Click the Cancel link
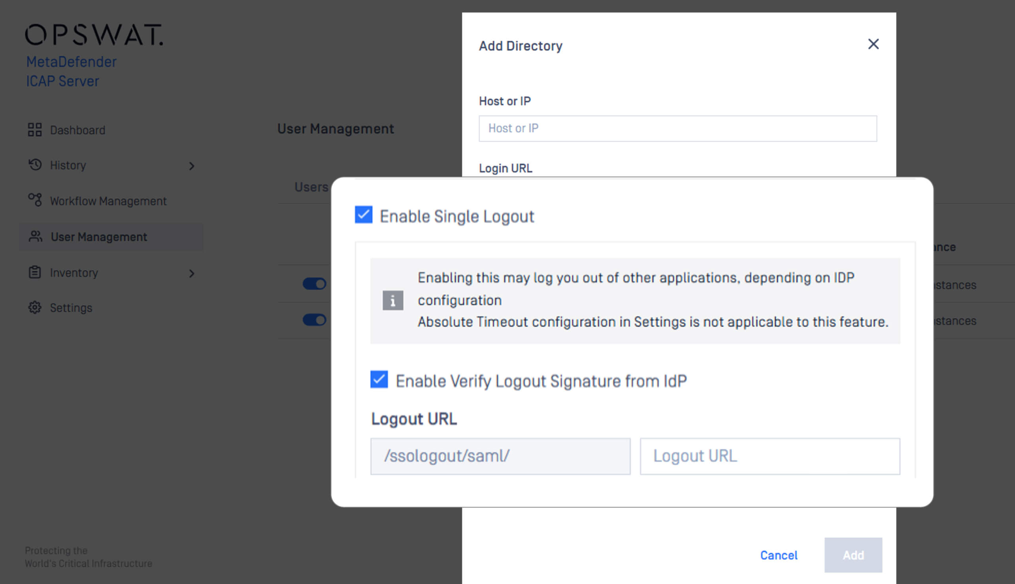The height and width of the screenshot is (584, 1015). tap(779, 555)
